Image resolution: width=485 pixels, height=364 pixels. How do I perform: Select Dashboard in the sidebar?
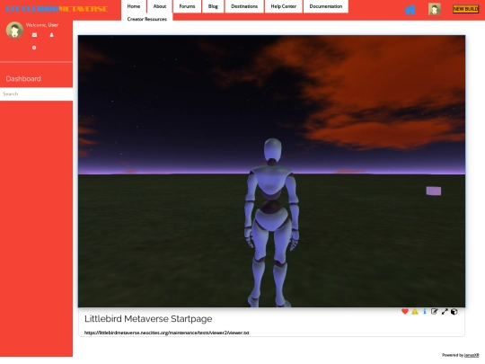[x=23, y=78]
